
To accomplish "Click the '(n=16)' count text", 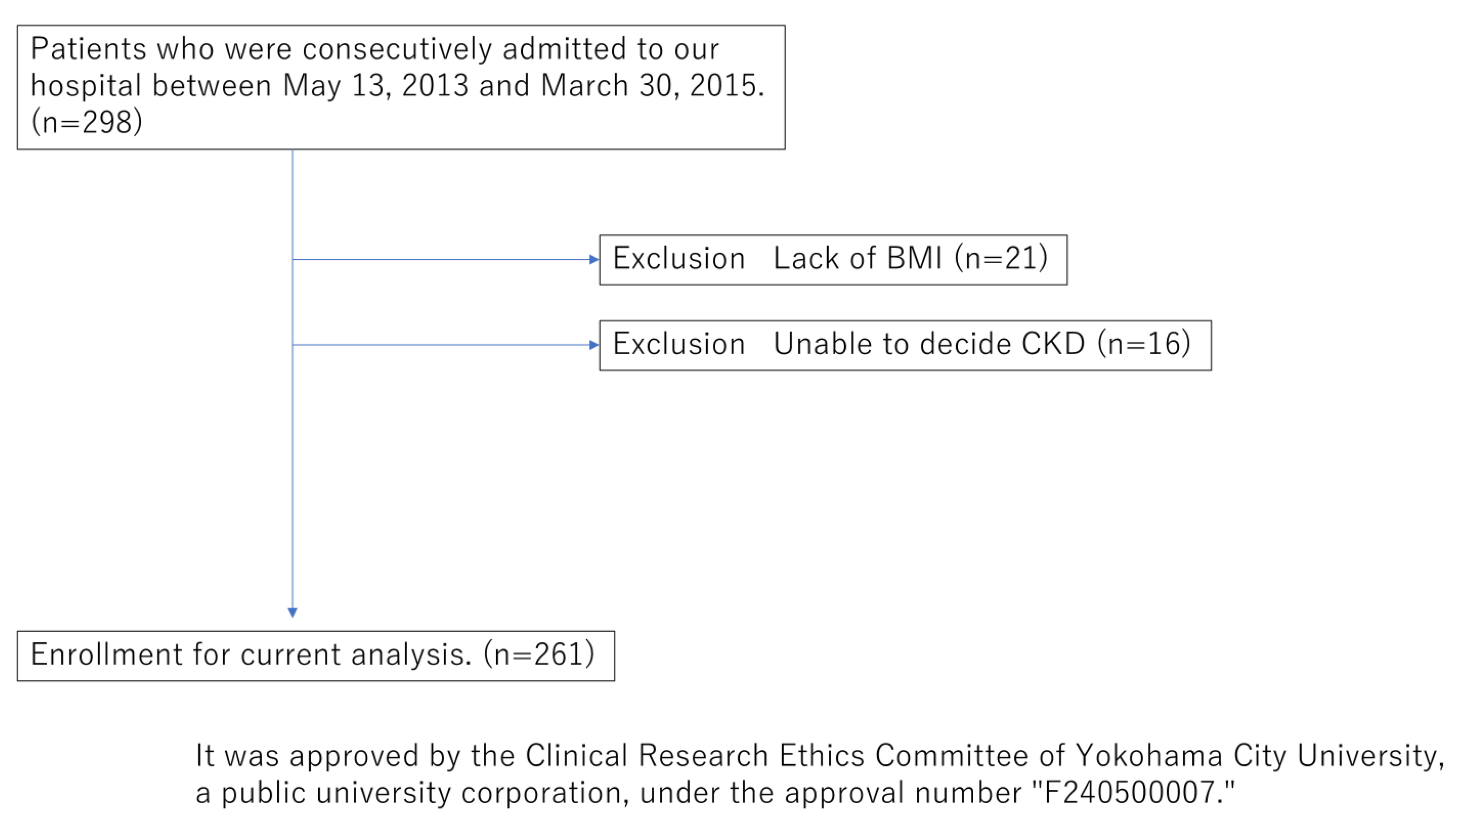I will coord(1144,344).
